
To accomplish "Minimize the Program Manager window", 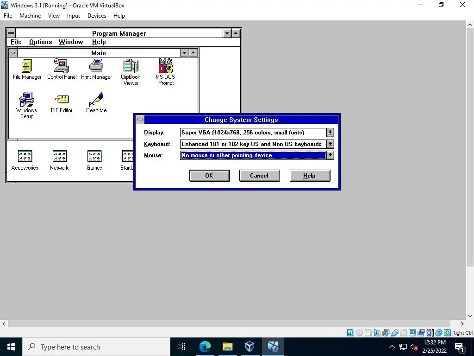I will [x=227, y=33].
